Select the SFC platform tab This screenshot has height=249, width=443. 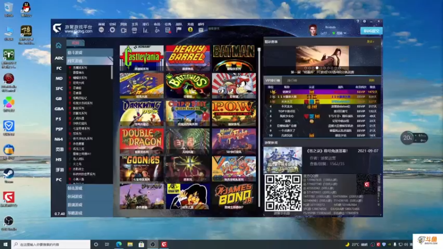59,89
